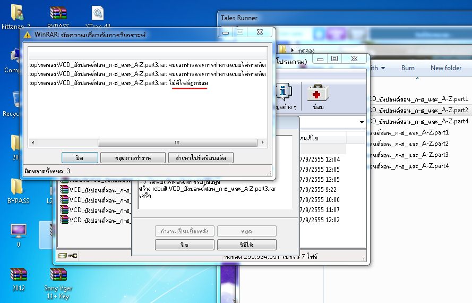The image size is (472, 303).
Task: Click the สำเนาไปที่คลิปบอร์ด button
Action: 201,158
